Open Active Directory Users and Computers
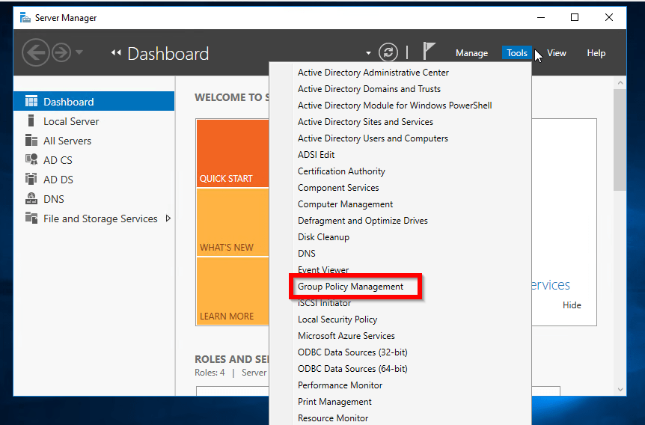 pyautogui.click(x=373, y=138)
